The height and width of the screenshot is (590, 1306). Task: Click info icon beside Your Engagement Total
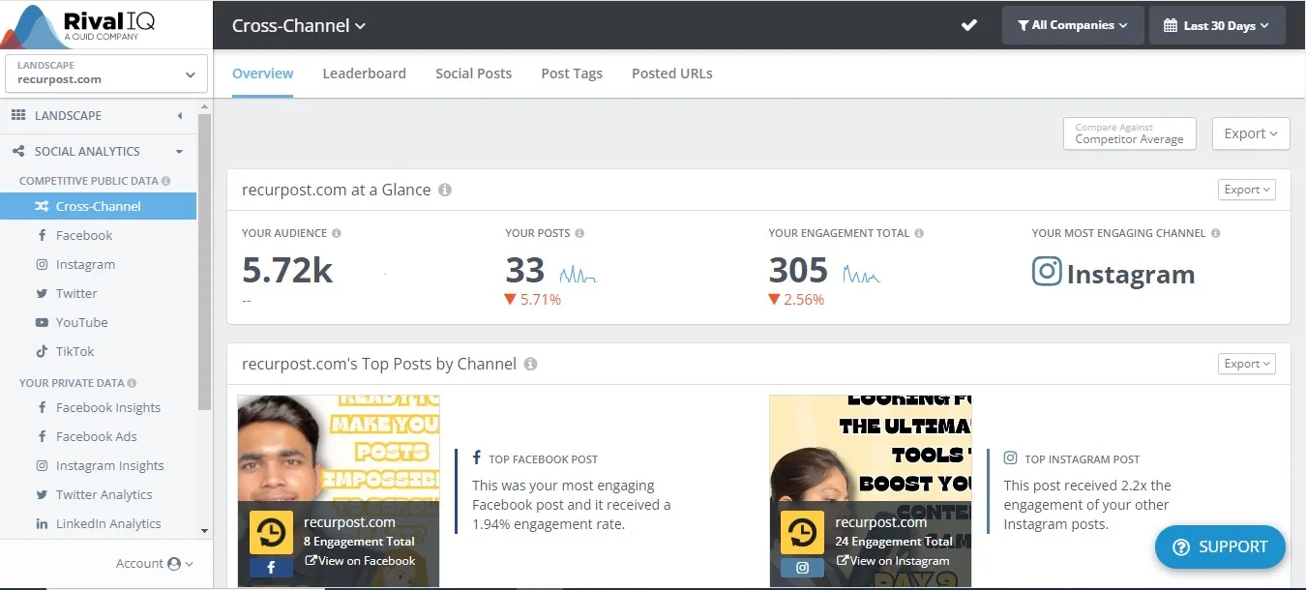919,233
